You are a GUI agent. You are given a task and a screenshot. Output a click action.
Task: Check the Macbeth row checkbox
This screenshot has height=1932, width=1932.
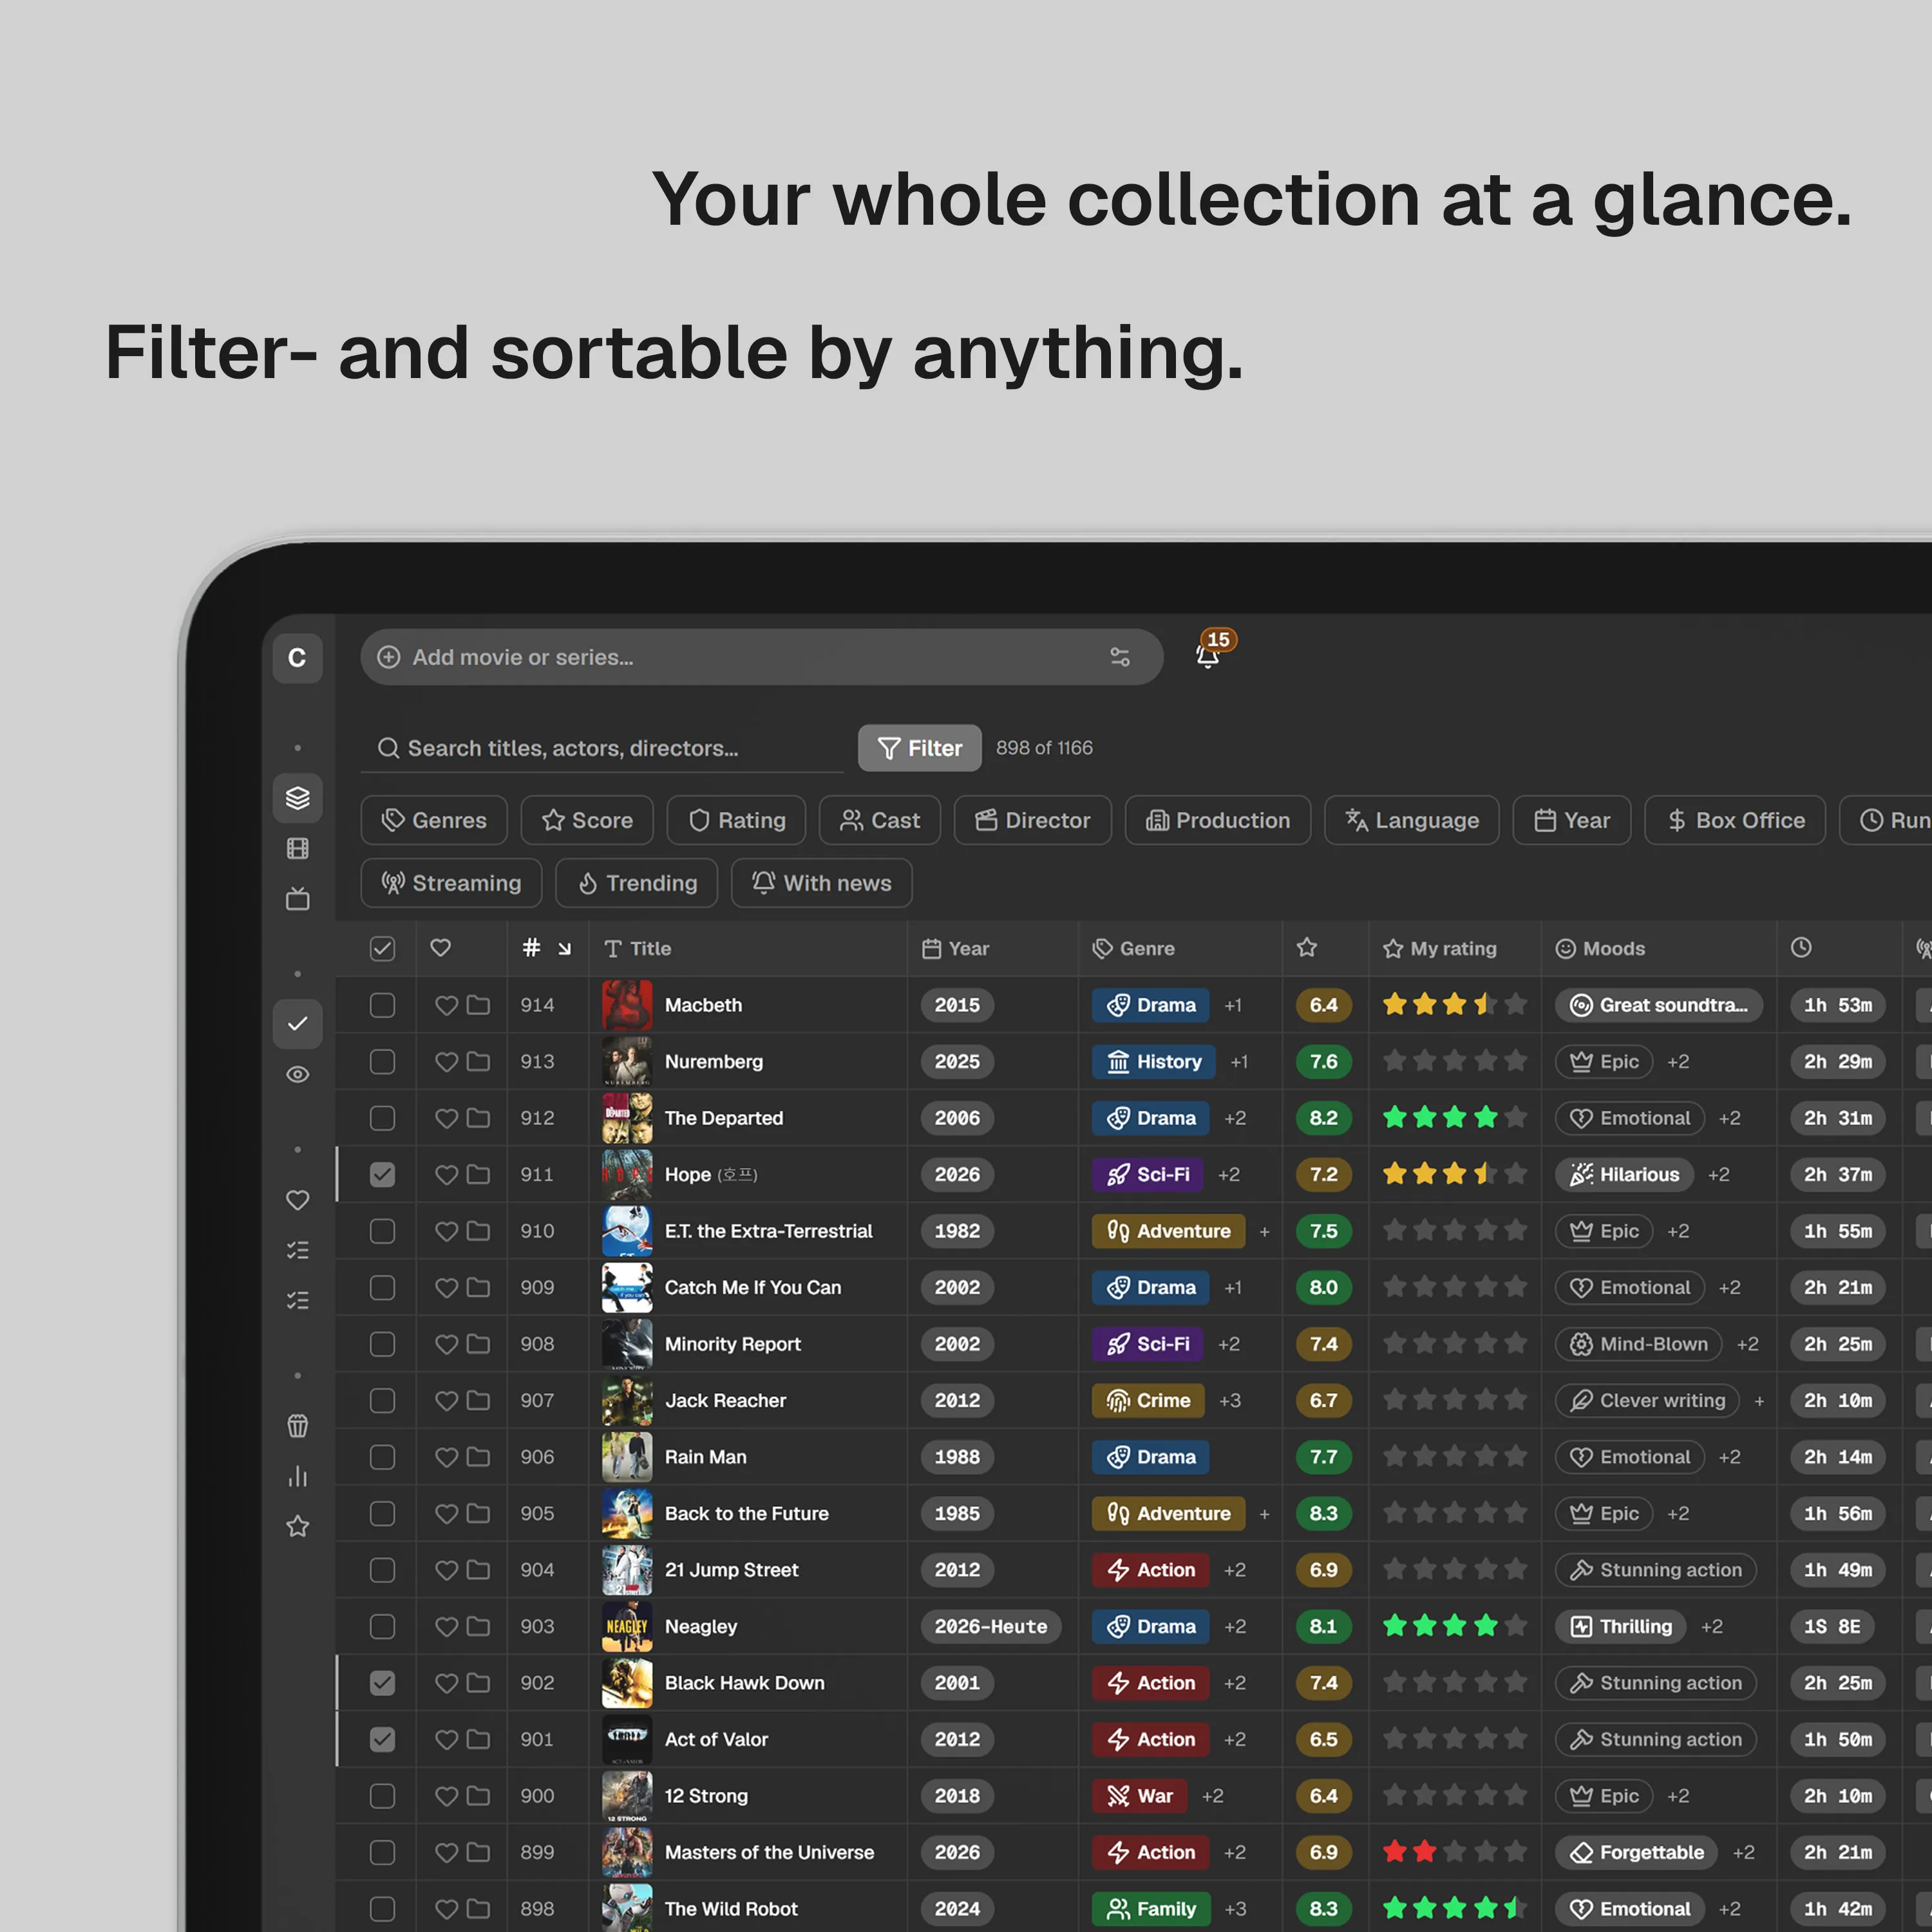382,1005
